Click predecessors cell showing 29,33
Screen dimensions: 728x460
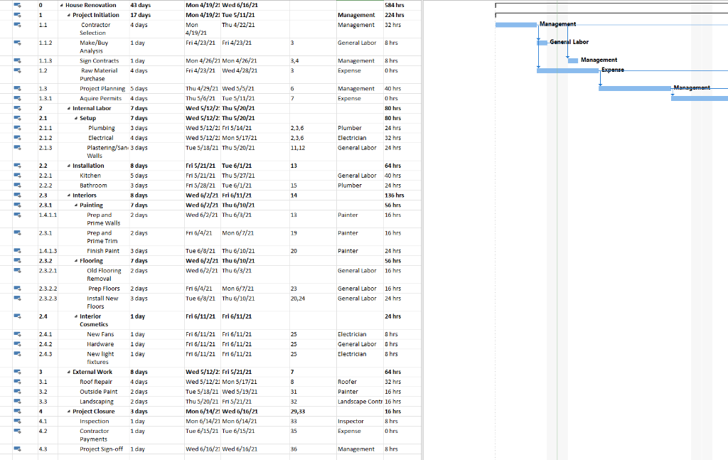(313, 411)
